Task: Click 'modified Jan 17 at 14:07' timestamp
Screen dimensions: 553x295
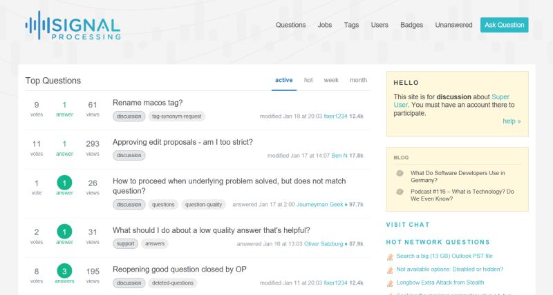Action: point(299,155)
